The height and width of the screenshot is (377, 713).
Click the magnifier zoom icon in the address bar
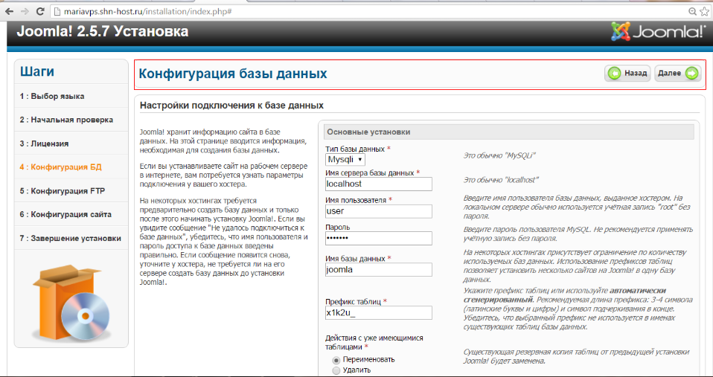point(691,11)
